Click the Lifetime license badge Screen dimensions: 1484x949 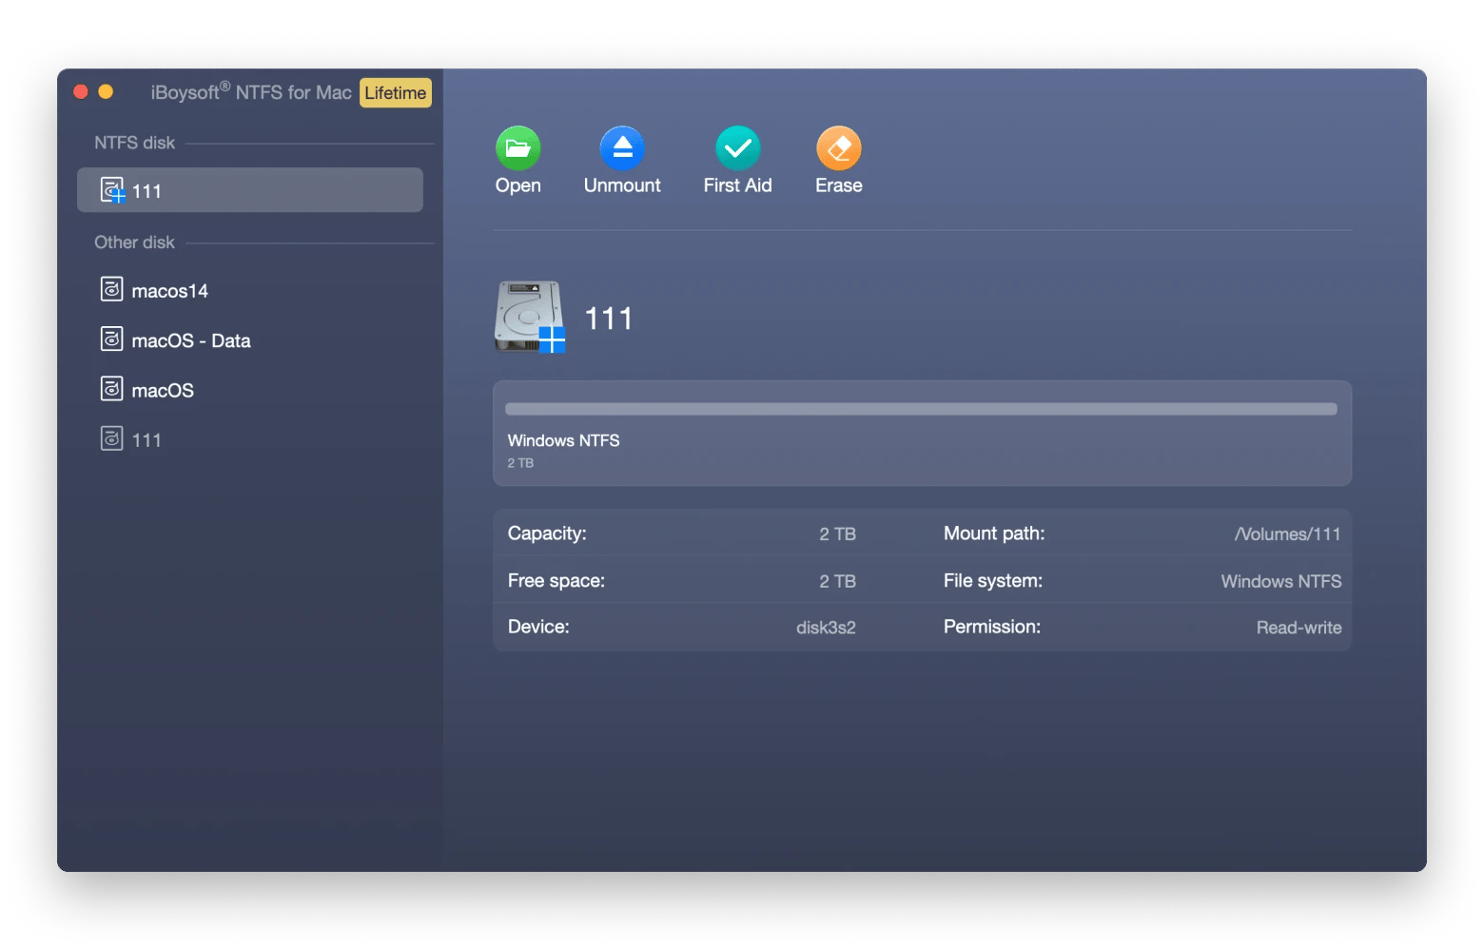pos(396,93)
